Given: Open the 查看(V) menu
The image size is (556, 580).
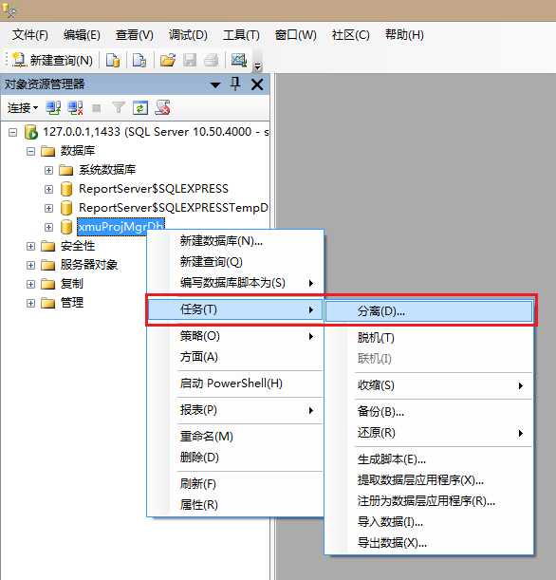Looking at the screenshot, I should click(135, 35).
